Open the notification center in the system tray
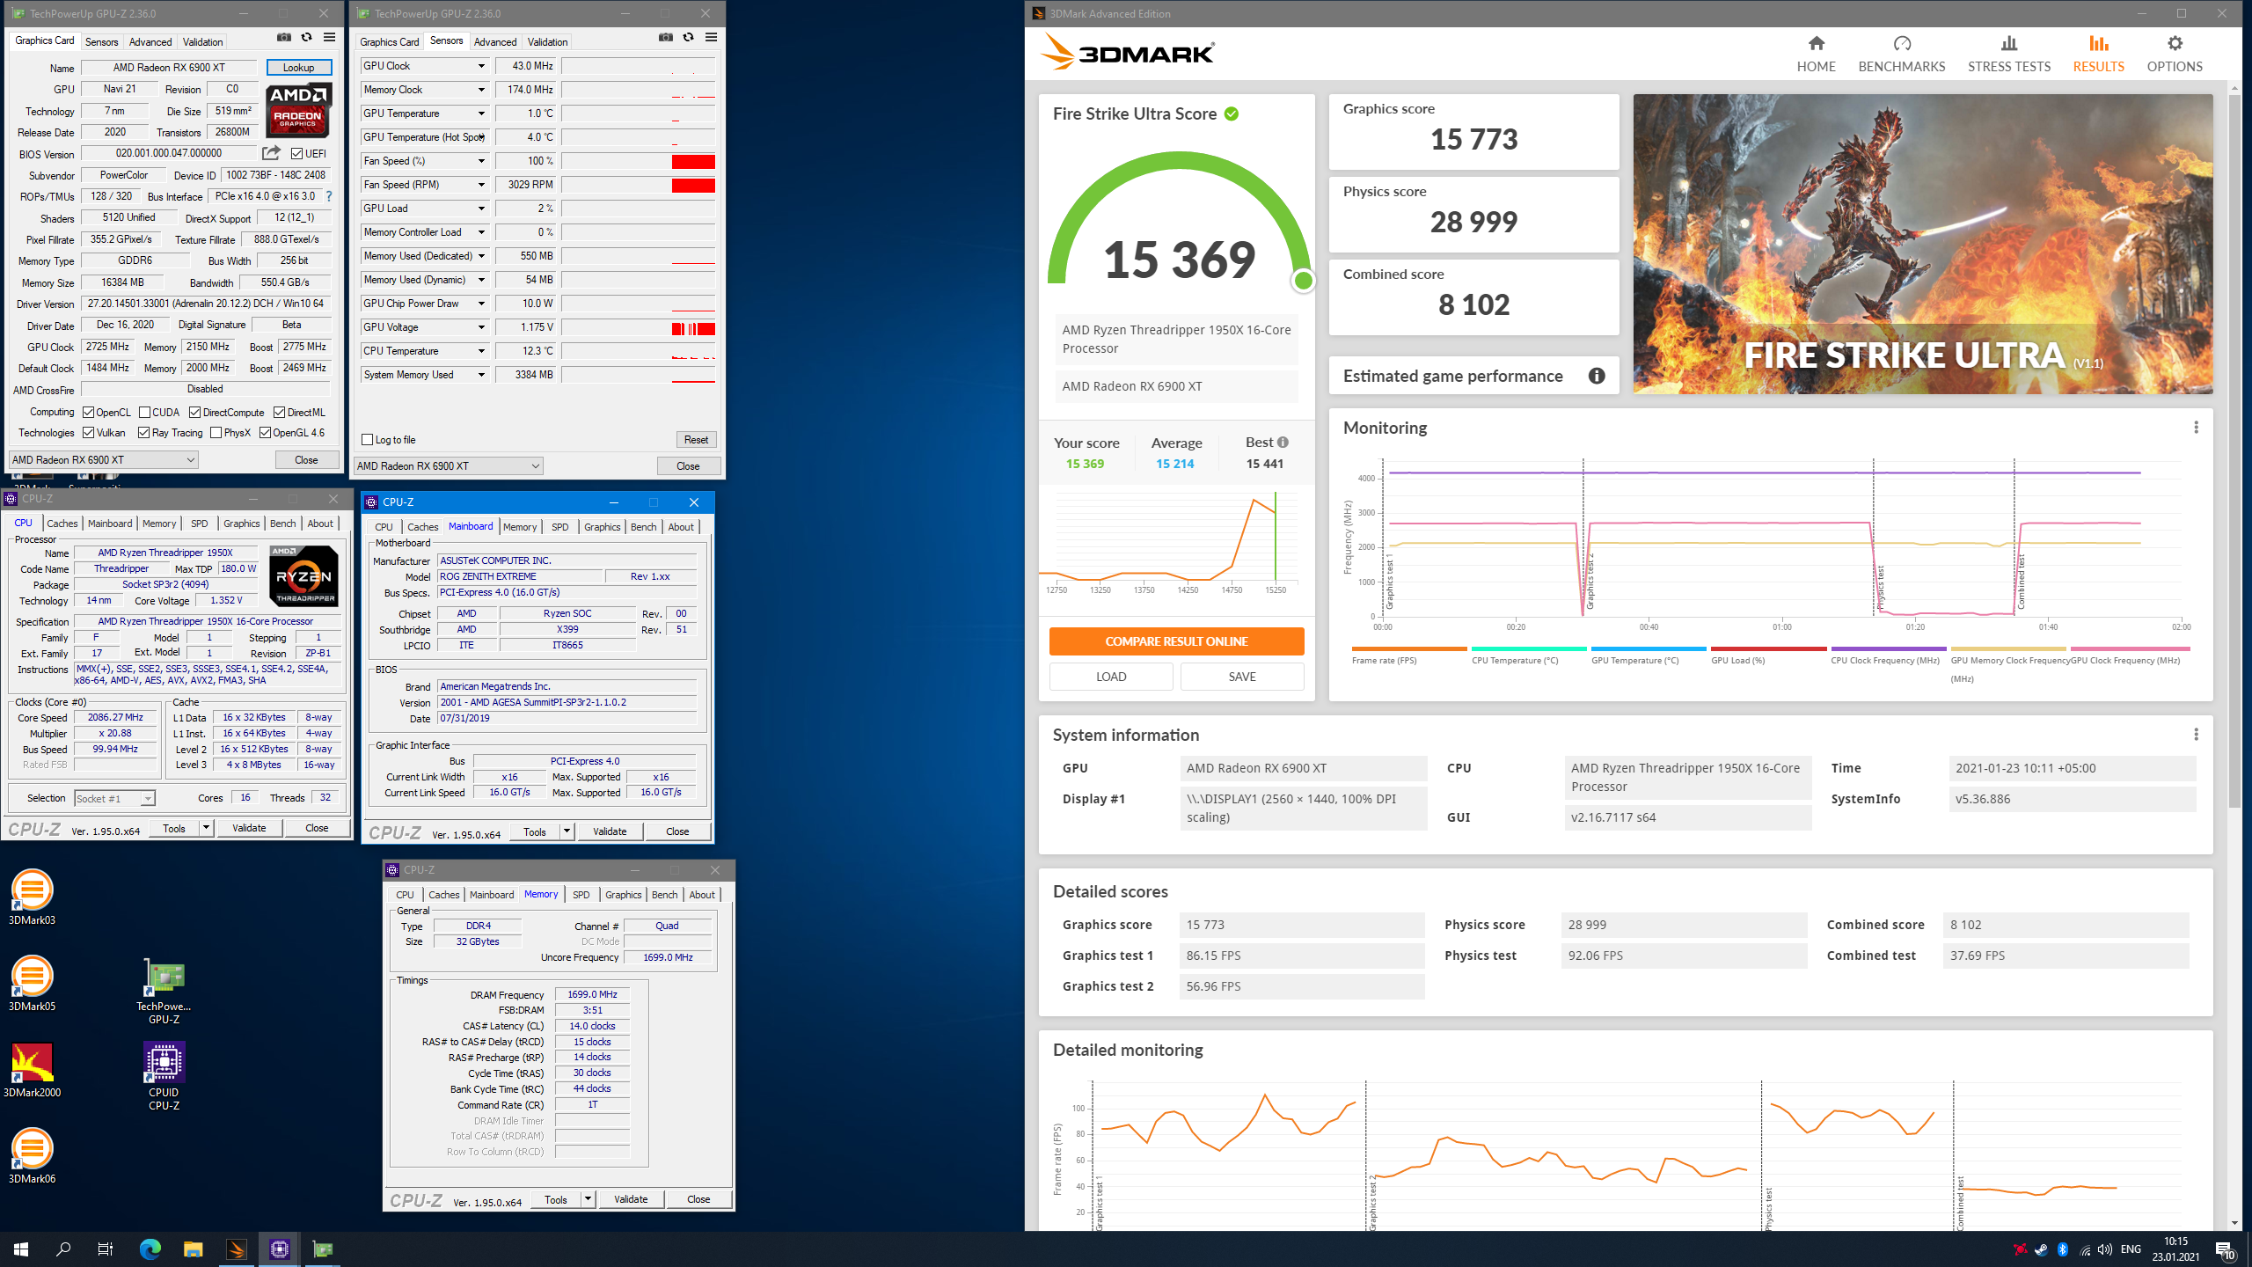The width and height of the screenshot is (2252, 1267). (2226, 1249)
